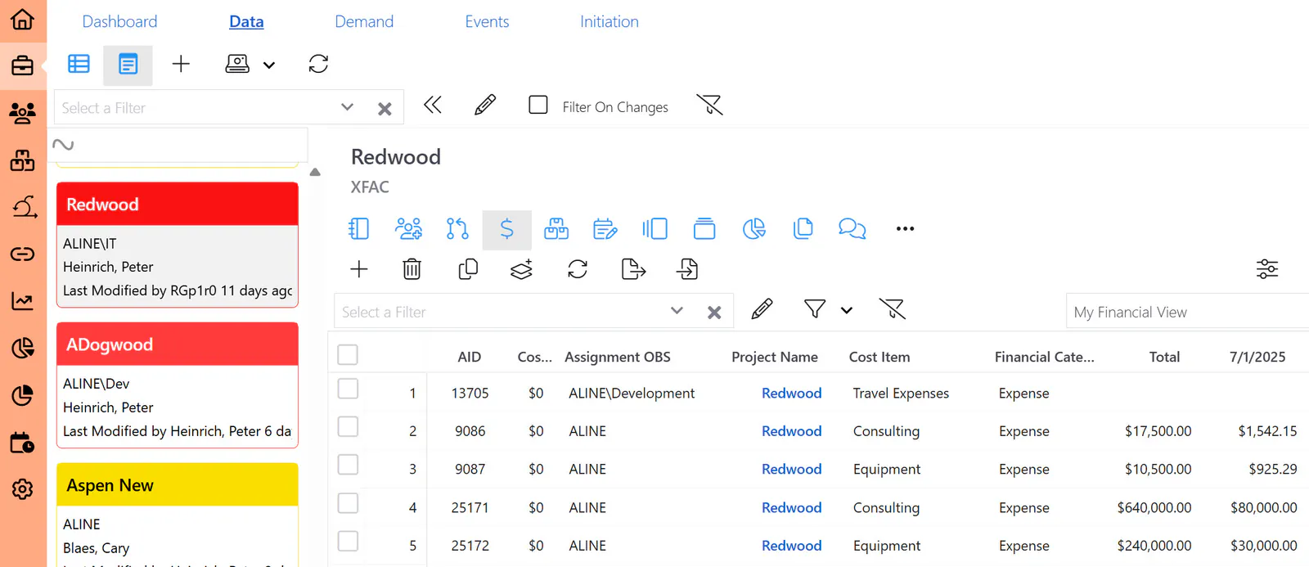
Task: Open the Redwood comments chat icon
Action: [852, 228]
